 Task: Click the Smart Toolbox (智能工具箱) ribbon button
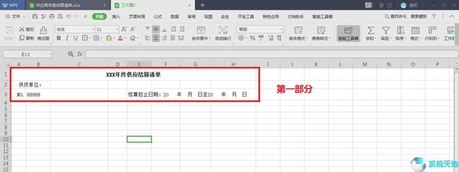tap(348, 33)
